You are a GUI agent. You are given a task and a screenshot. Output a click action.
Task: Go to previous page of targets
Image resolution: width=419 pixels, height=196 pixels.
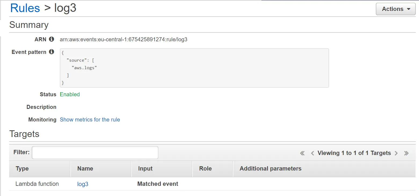pyautogui.click(x=312, y=153)
